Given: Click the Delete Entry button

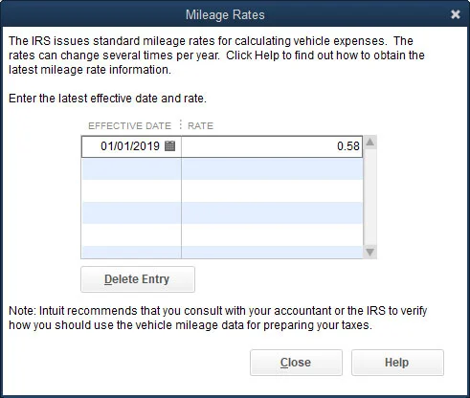Looking at the screenshot, I should (x=138, y=279).
